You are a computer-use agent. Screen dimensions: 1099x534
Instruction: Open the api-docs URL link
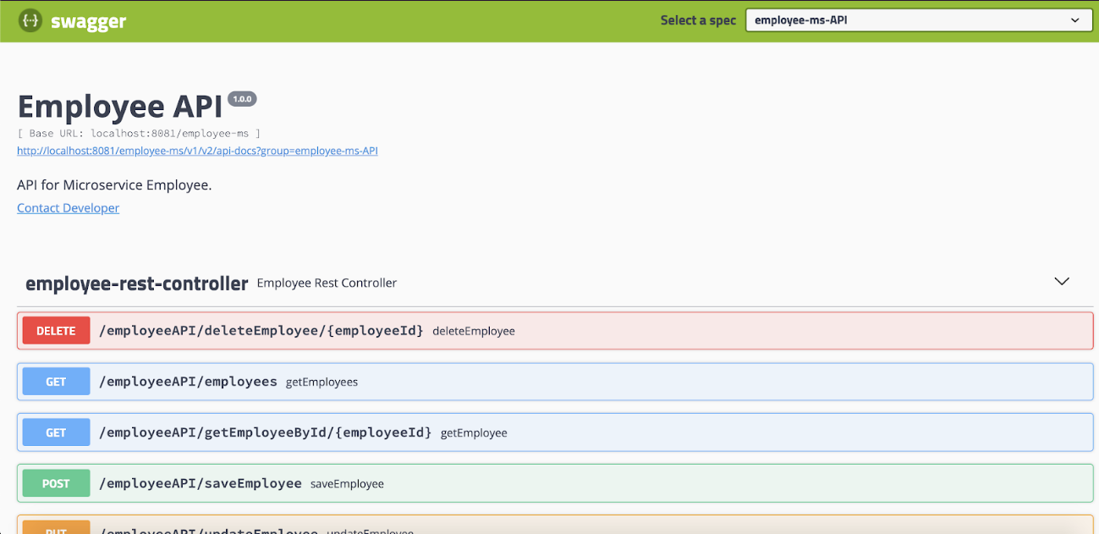(x=197, y=151)
